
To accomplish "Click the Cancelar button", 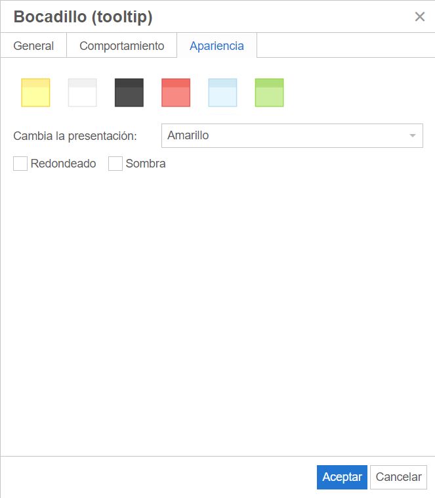I will [x=398, y=477].
